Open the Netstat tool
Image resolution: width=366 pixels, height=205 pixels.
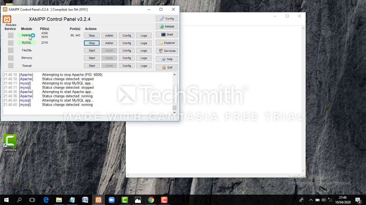167,26
